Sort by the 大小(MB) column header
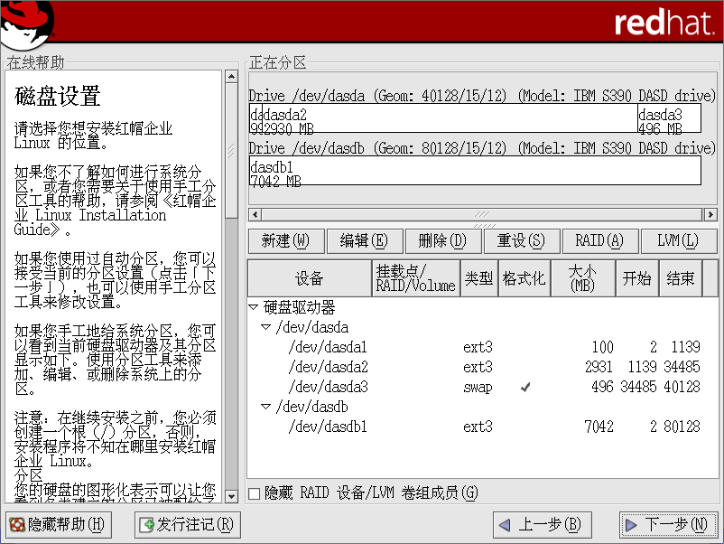 [583, 278]
